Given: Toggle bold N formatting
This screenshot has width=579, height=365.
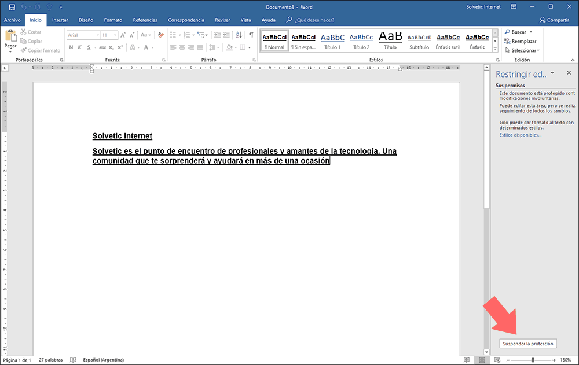Looking at the screenshot, I should tap(71, 47).
